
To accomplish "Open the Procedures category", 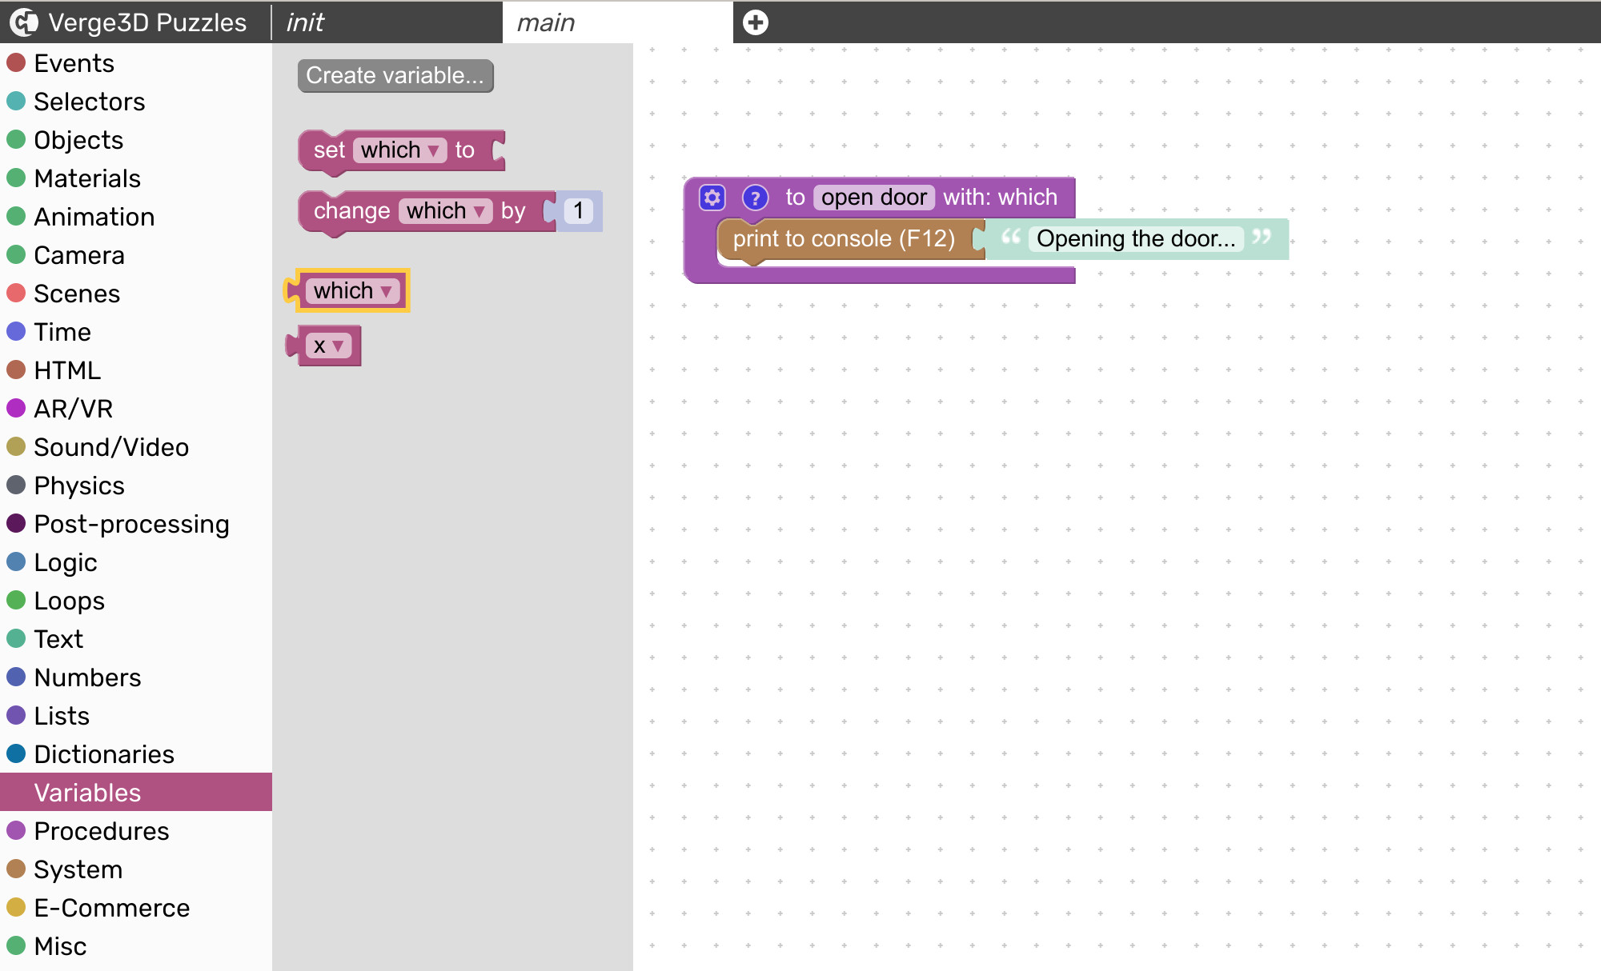I will [x=102, y=830].
